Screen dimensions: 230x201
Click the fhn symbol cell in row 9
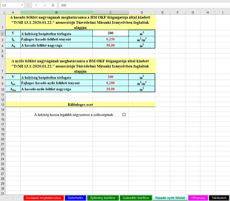tap(13, 83)
